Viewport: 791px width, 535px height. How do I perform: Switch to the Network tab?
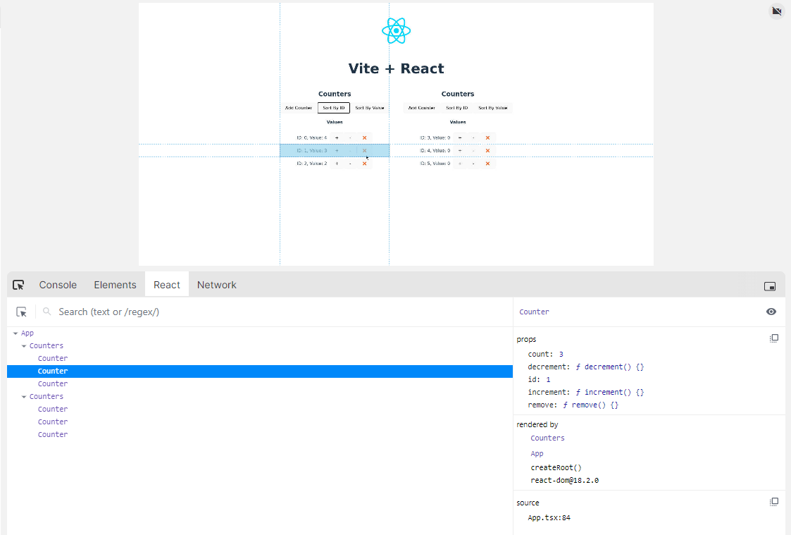pos(216,284)
